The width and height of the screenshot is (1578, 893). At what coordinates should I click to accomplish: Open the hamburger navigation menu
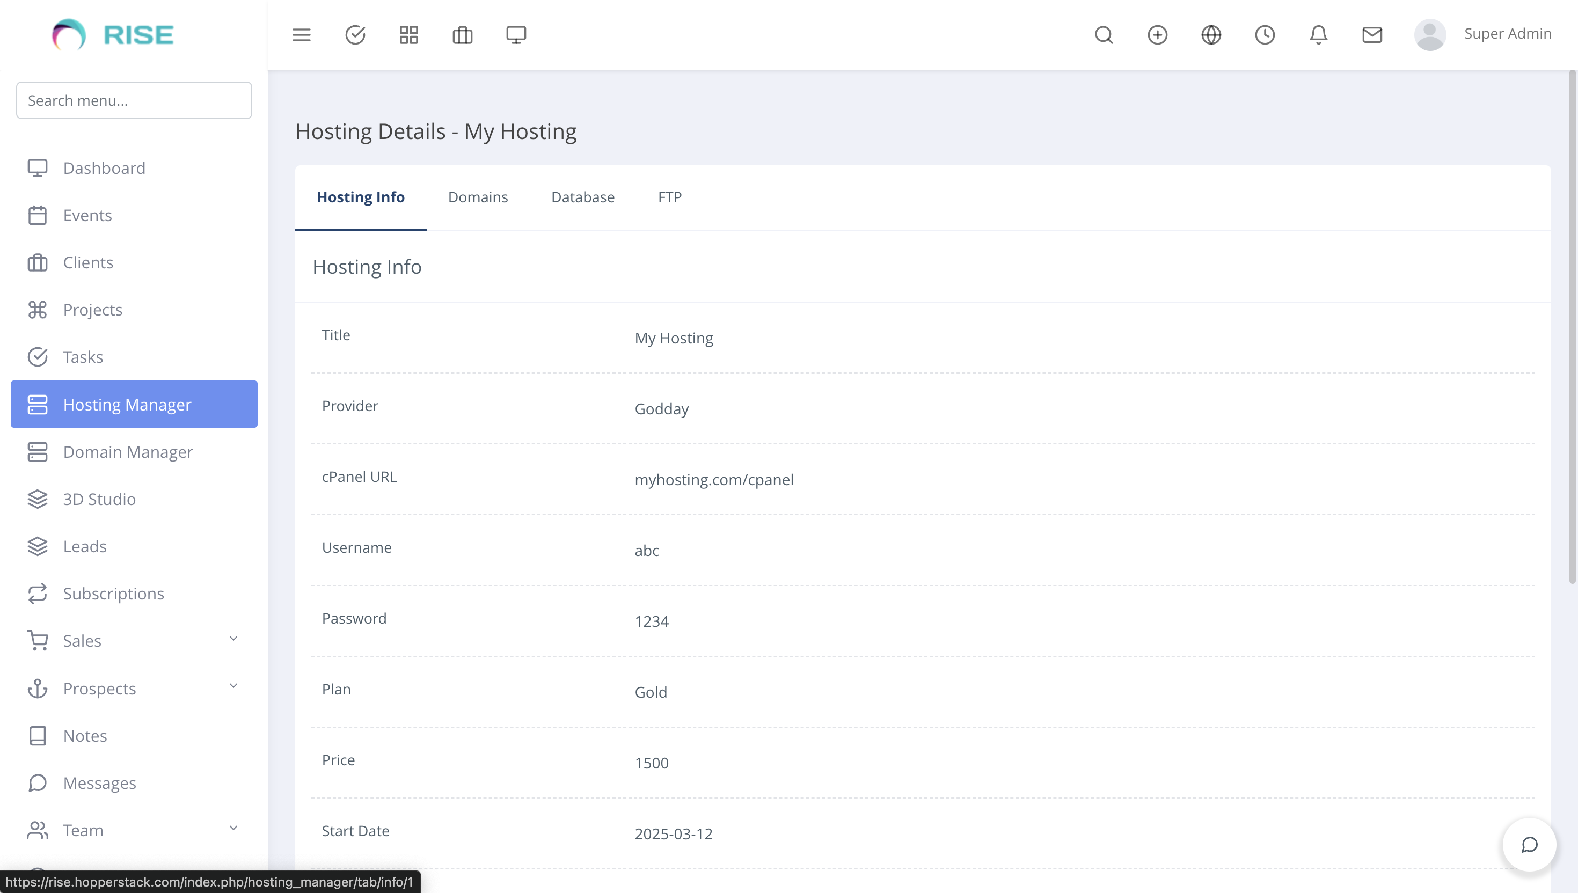(301, 35)
